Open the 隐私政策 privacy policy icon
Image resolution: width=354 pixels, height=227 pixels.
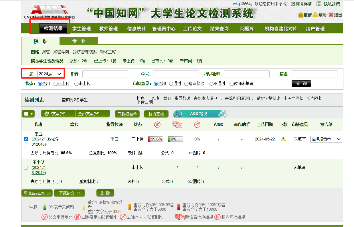coord(319,4)
